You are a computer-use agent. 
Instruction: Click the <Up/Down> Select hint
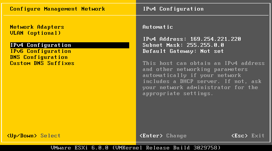[x=34, y=136]
